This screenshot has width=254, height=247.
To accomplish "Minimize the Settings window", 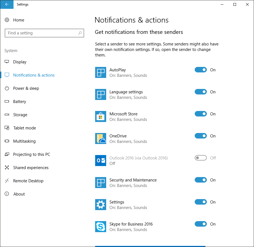I will coord(222,4).
